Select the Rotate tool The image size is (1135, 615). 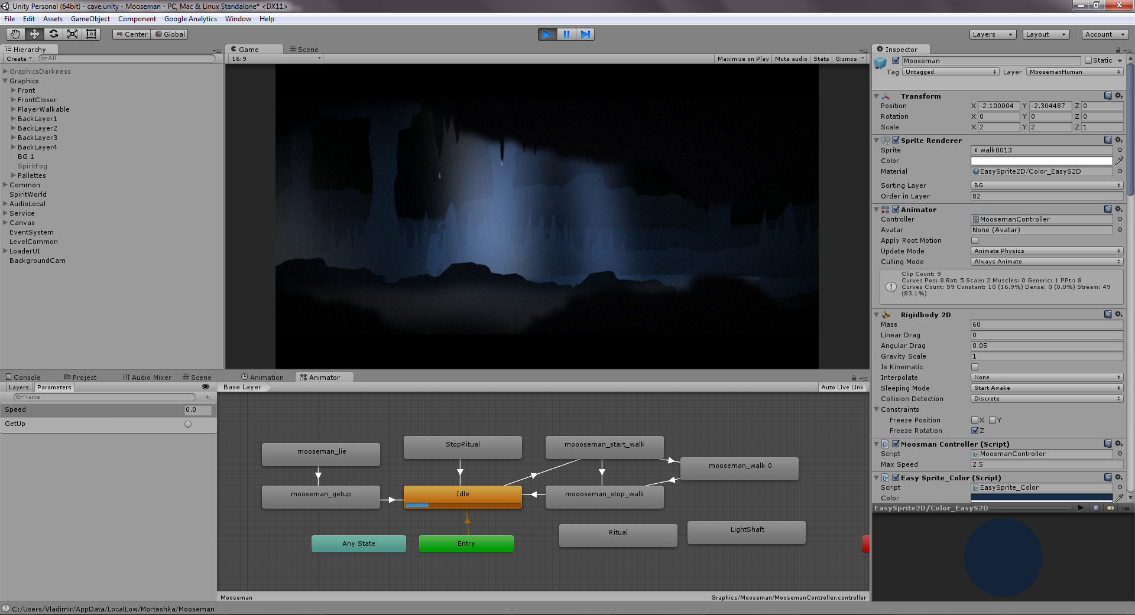tap(53, 34)
